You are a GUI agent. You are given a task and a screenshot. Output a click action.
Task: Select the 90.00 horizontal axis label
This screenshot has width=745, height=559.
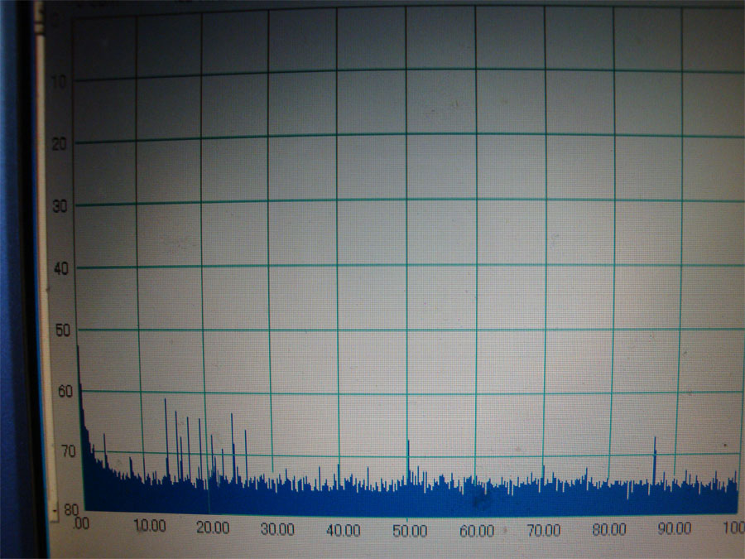click(675, 528)
